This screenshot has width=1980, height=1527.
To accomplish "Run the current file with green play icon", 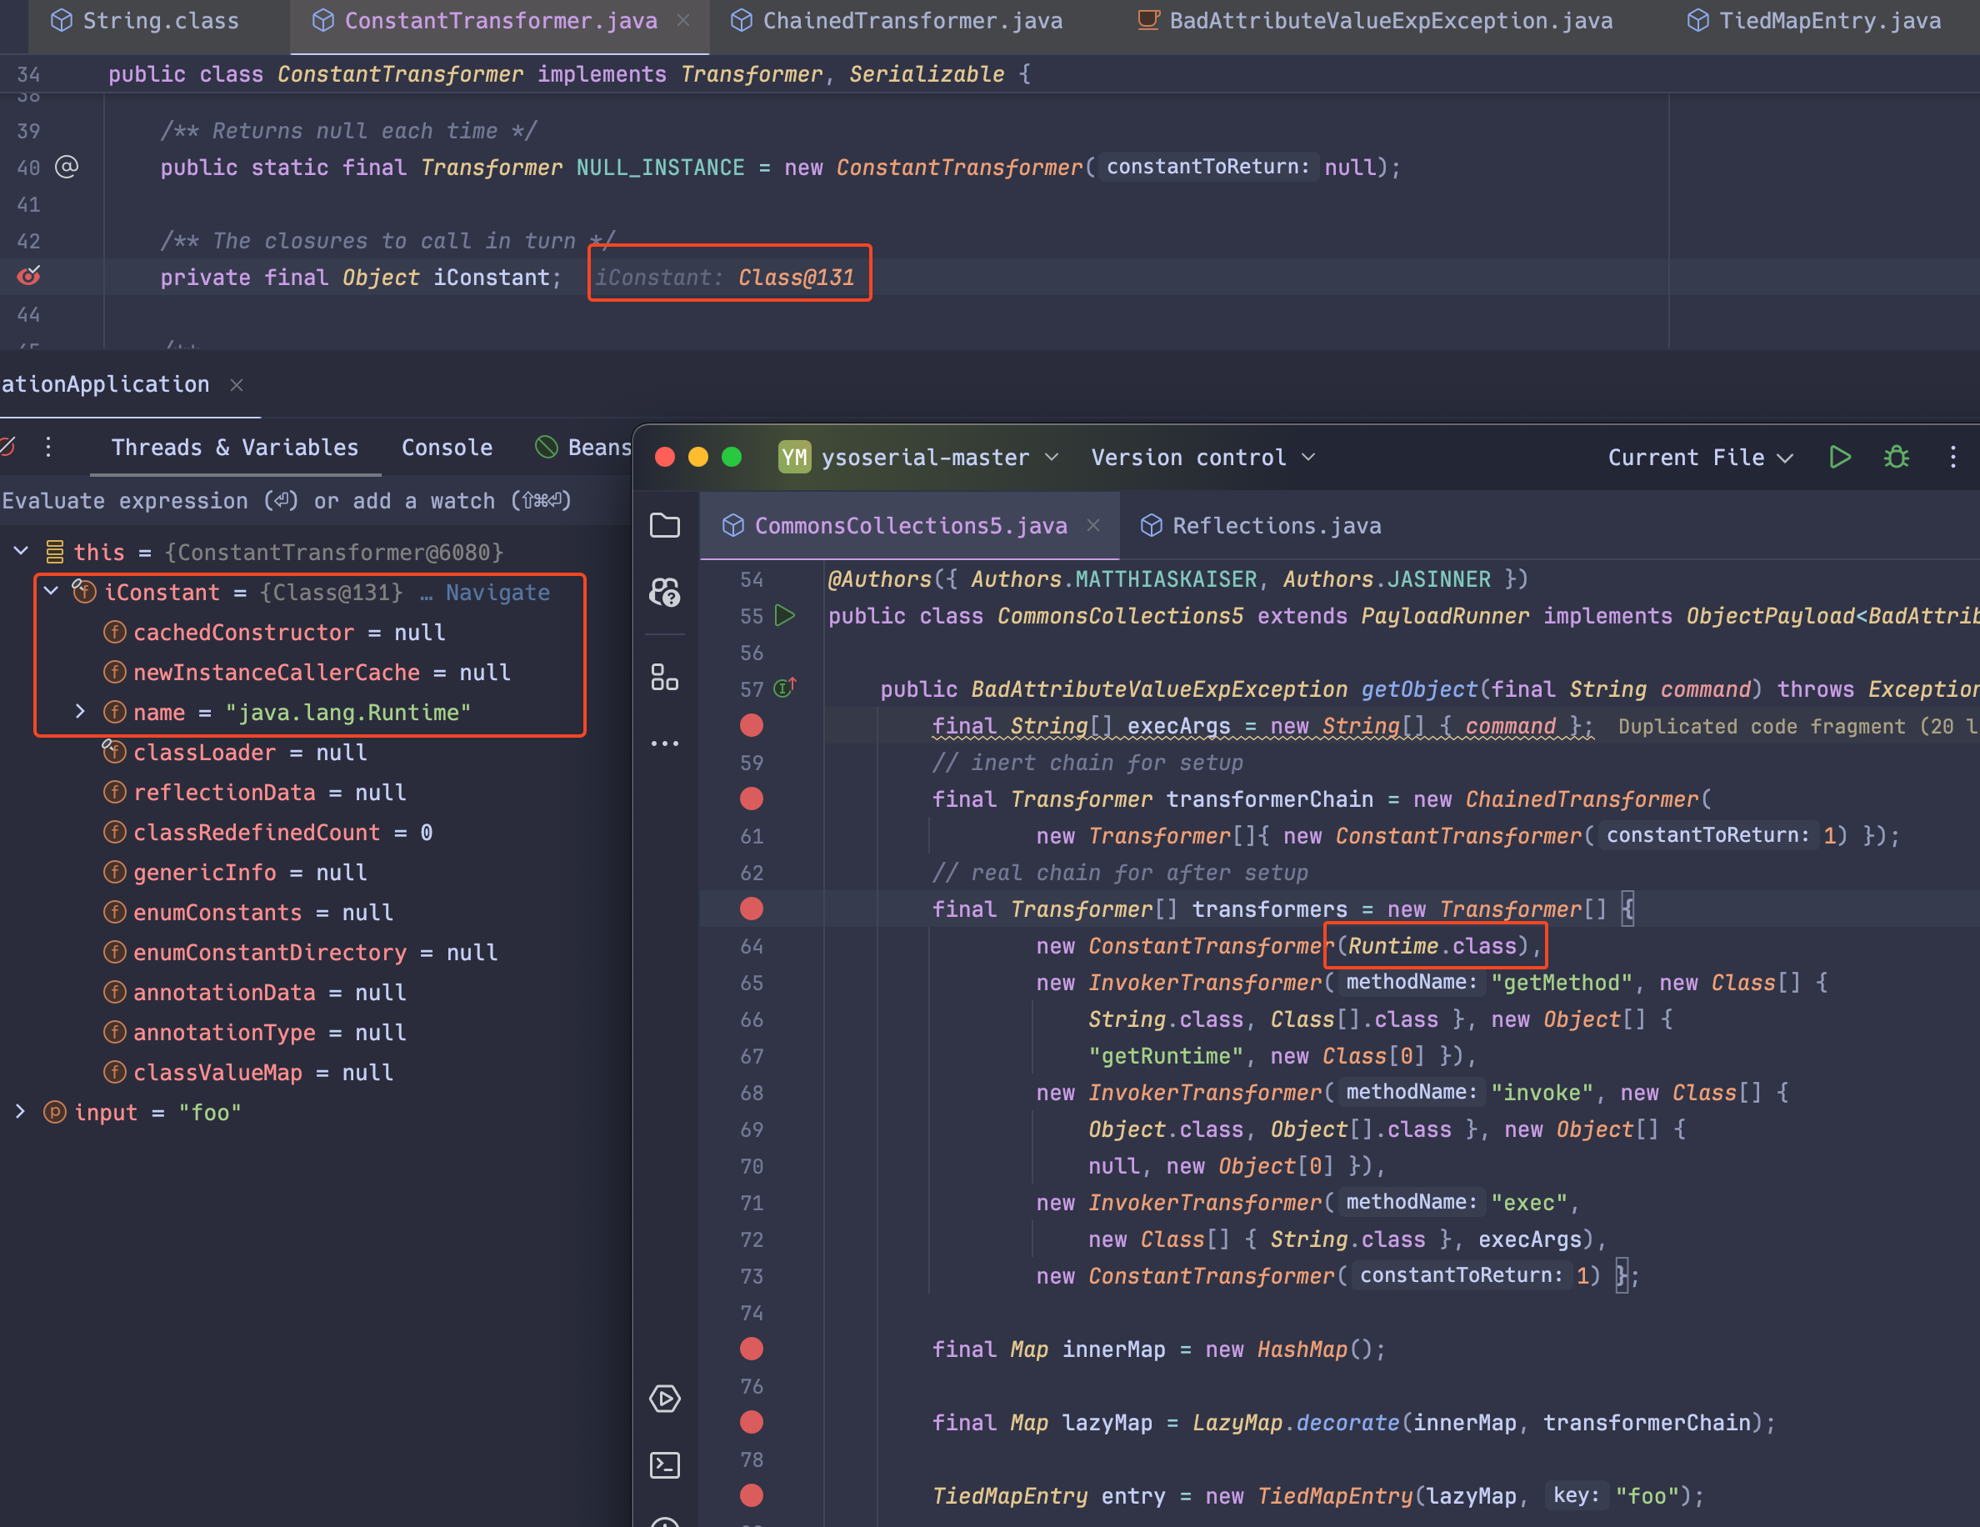I will pos(1839,457).
